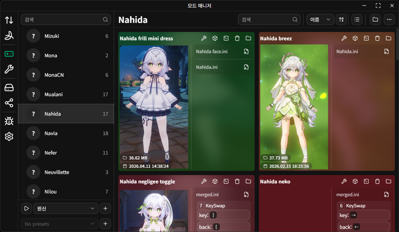The image size is (399, 232).
Task: Click merged.ini entry in negligee toggle
Action: point(207,194)
